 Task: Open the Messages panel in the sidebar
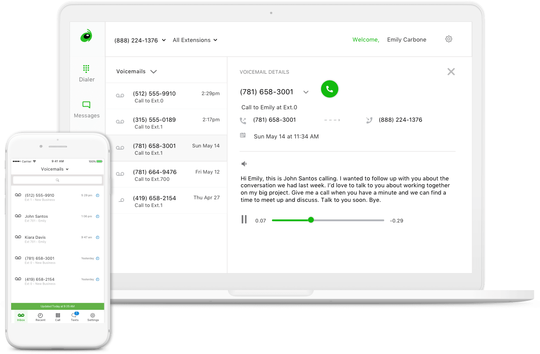86,110
